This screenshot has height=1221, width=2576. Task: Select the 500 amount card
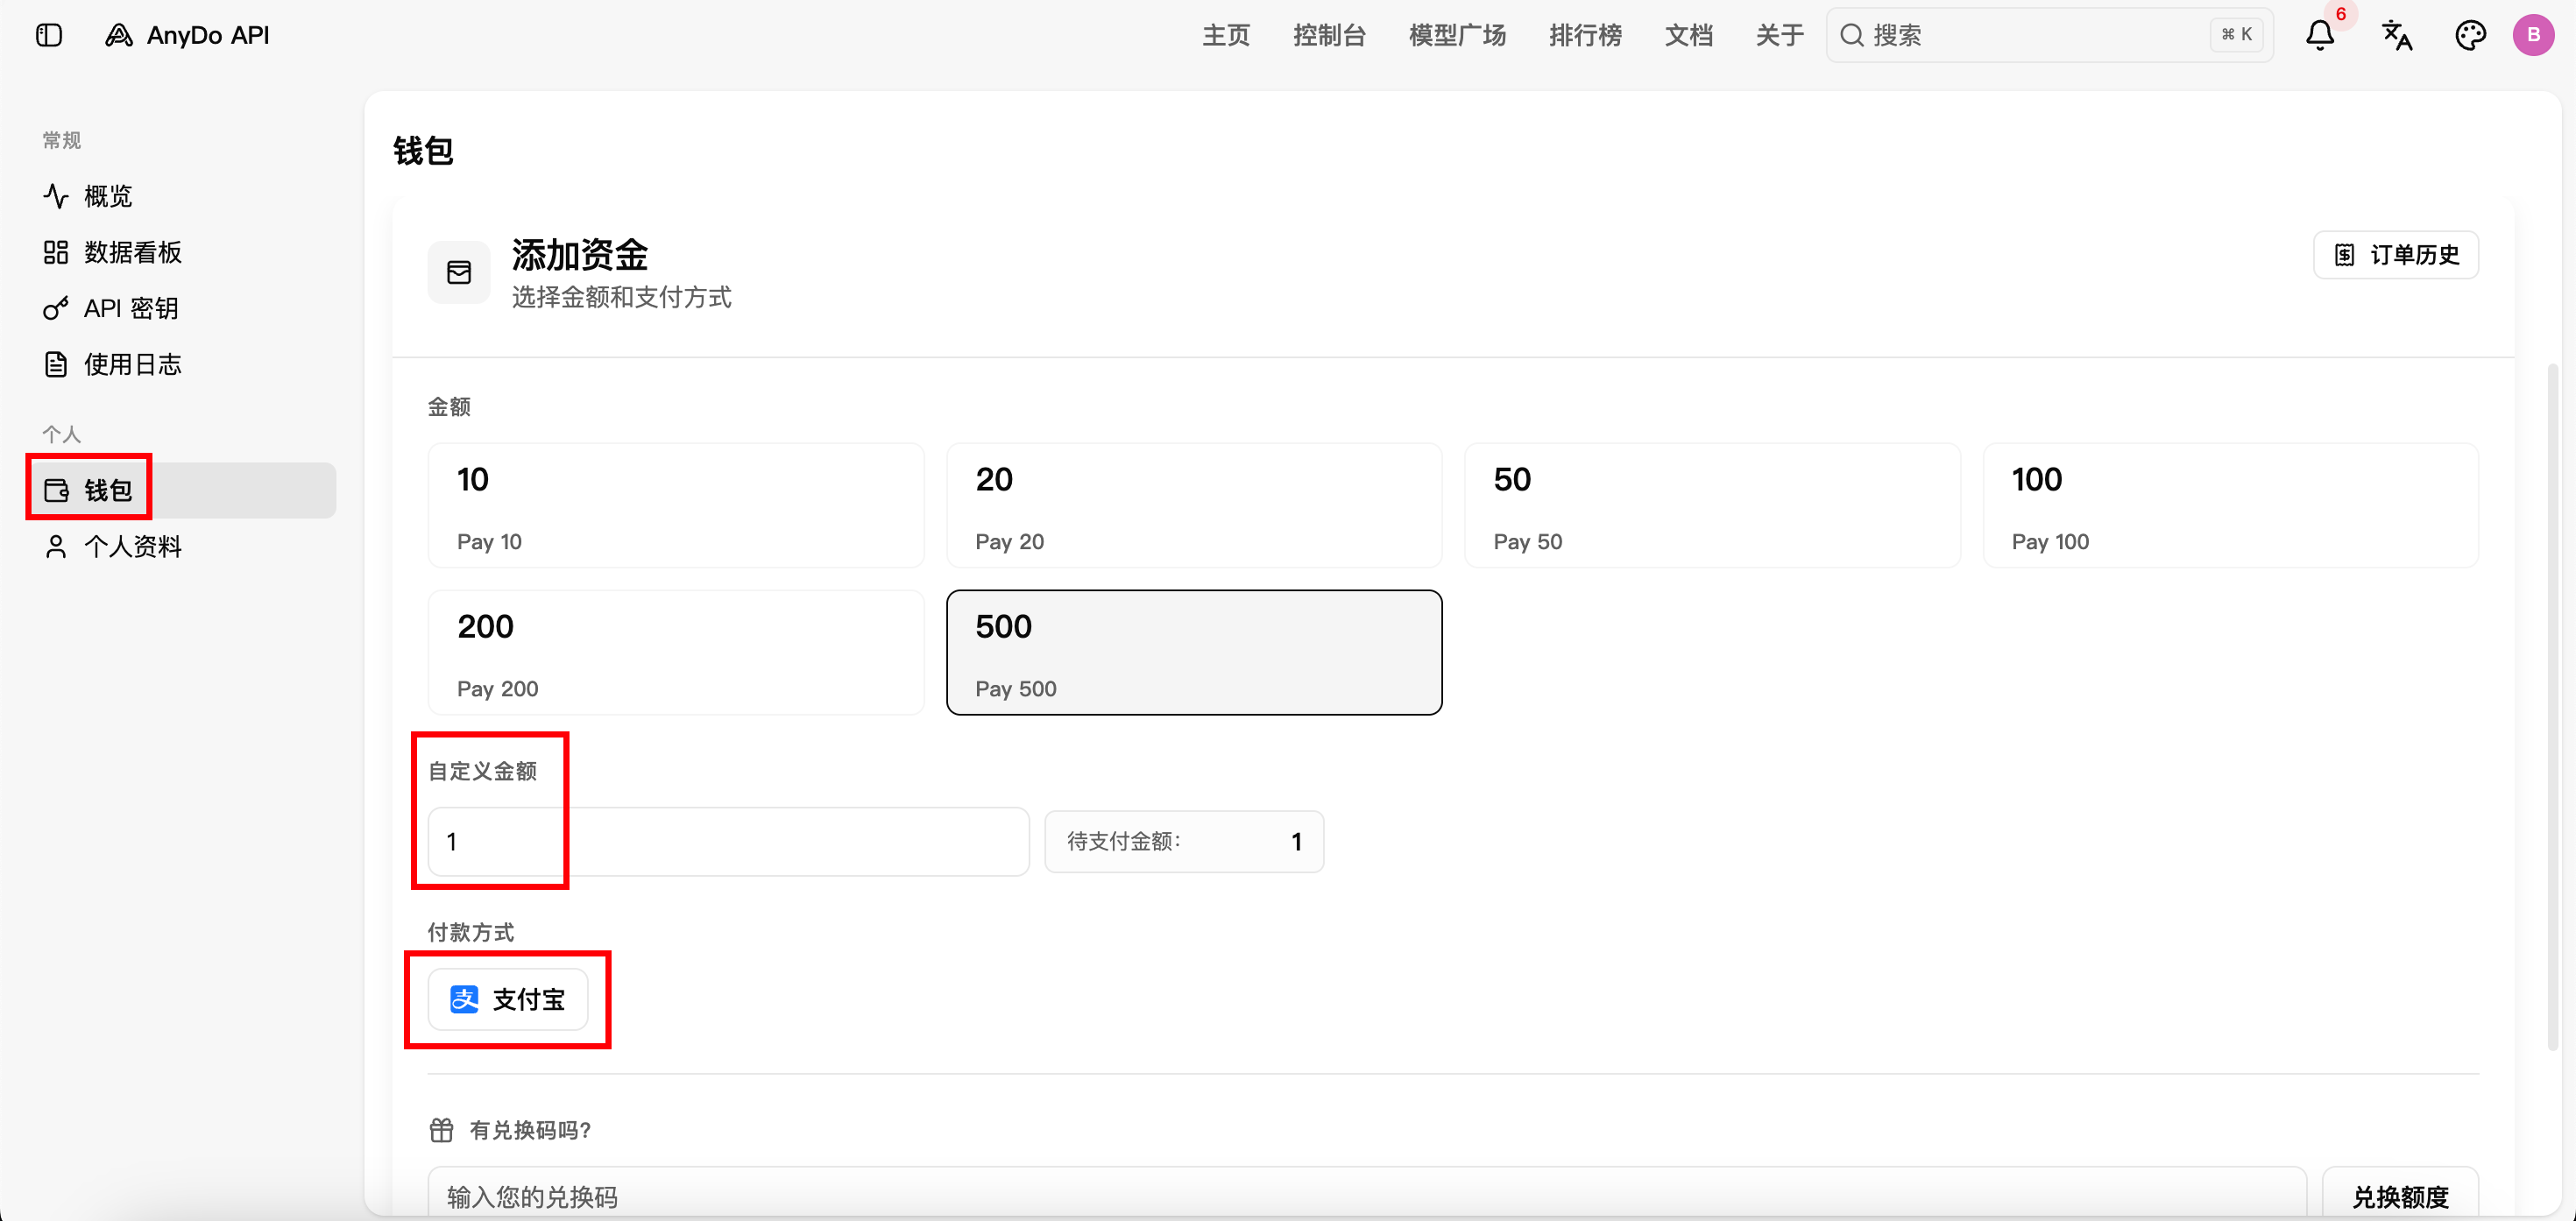[x=1194, y=653]
